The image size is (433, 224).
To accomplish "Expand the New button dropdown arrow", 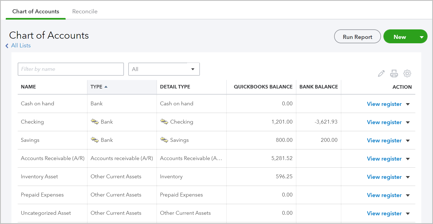I will click(422, 37).
